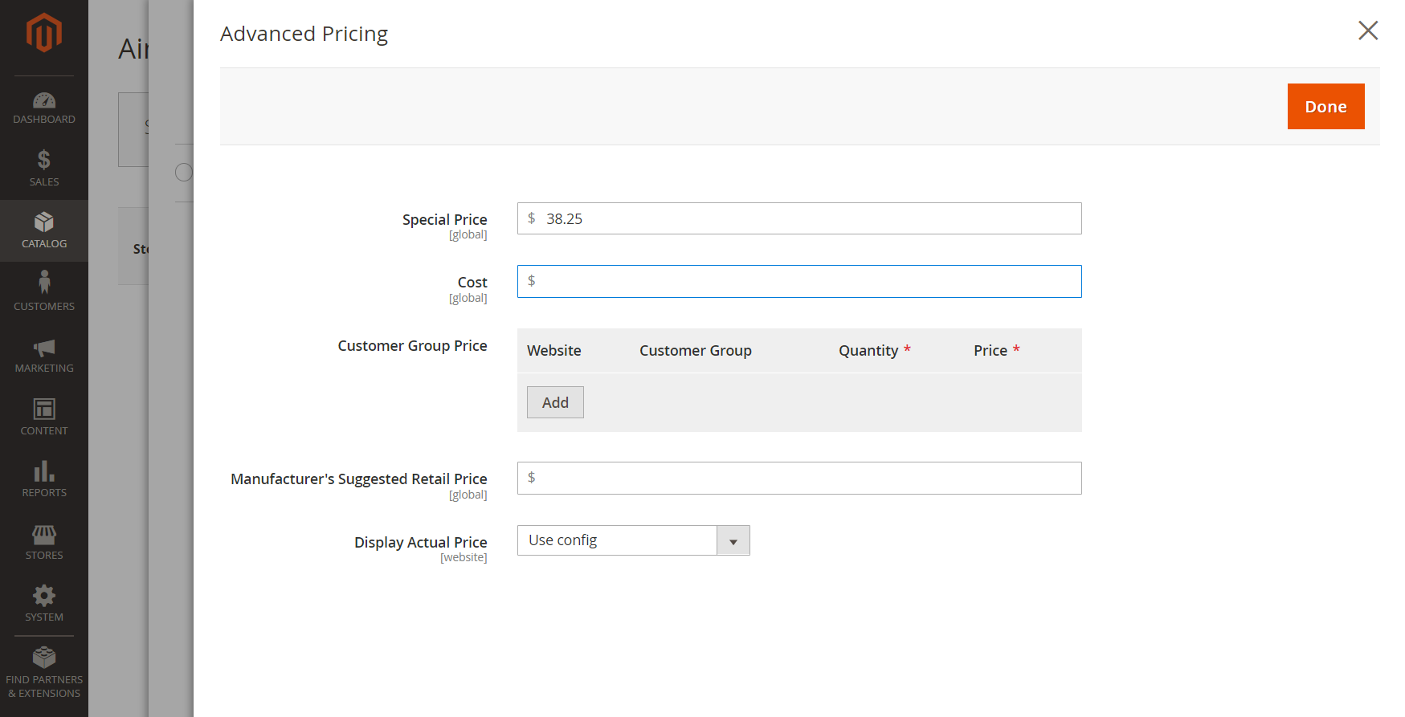The image size is (1405, 717).
Task: Open the System gear icon
Action: pyautogui.click(x=44, y=596)
